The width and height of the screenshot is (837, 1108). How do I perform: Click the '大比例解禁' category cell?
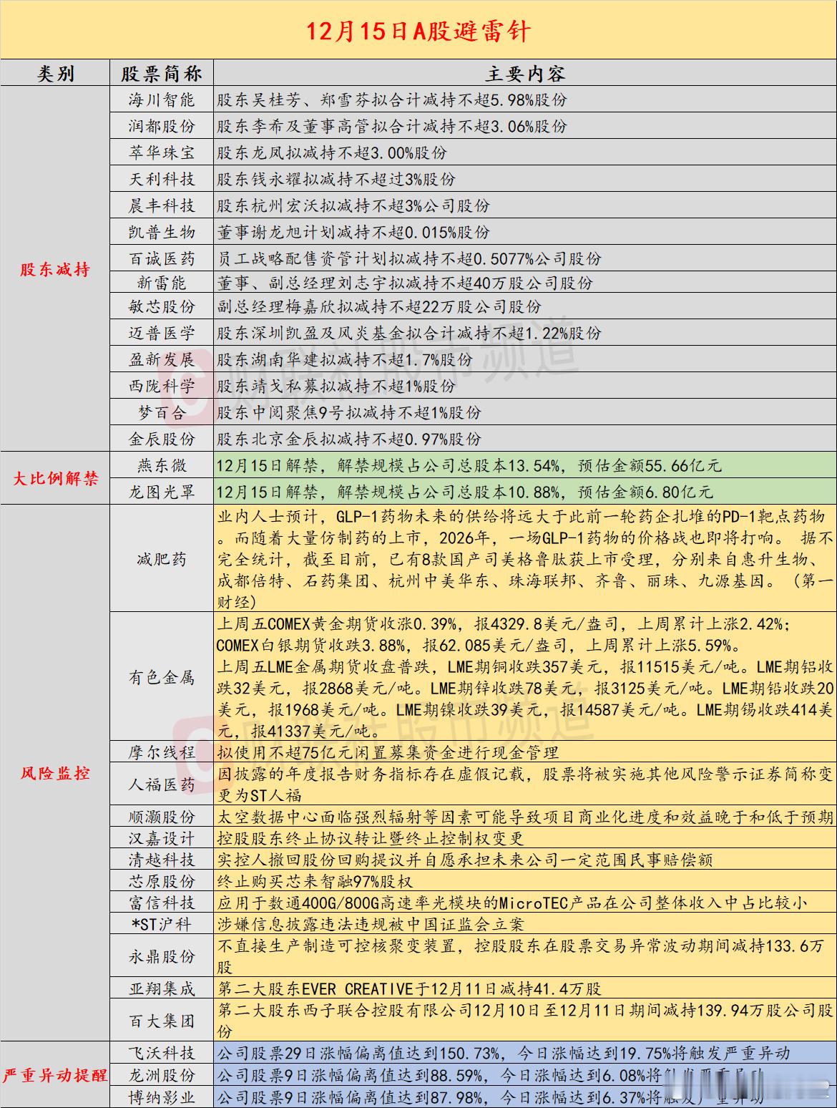(56, 478)
